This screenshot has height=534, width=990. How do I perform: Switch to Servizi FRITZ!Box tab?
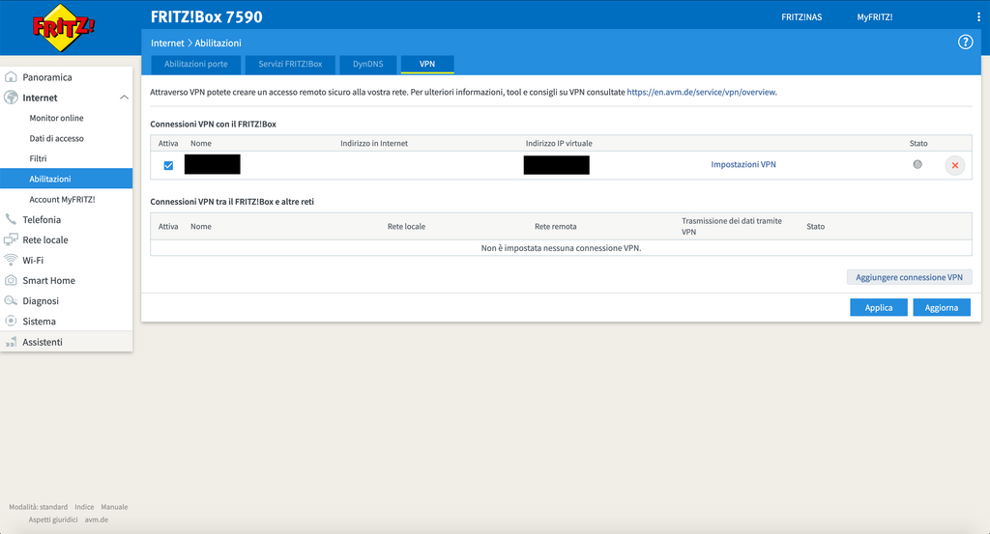290,65
